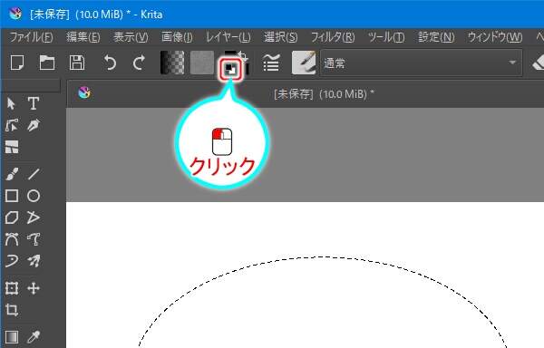The width and height of the screenshot is (544, 348).
Task: Toggle eraser mode in toolbar
Action: [538, 63]
